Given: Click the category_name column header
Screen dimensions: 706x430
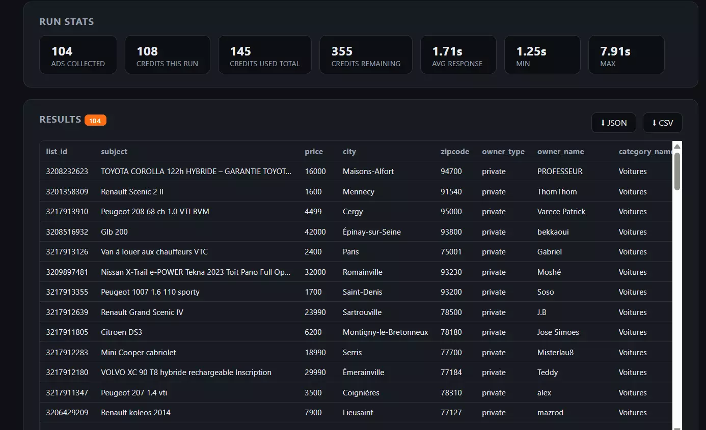Looking at the screenshot, I should pyautogui.click(x=645, y=152).
